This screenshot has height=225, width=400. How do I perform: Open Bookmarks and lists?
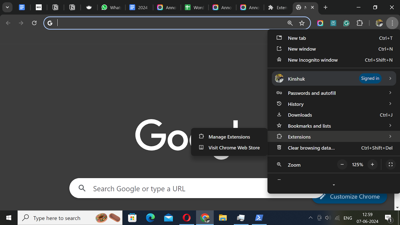334,126
